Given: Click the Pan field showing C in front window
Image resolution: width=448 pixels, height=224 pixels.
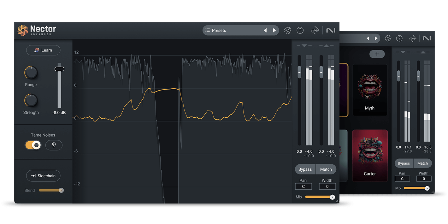Looking at the screenshot, I should click(x=304, y=186).
